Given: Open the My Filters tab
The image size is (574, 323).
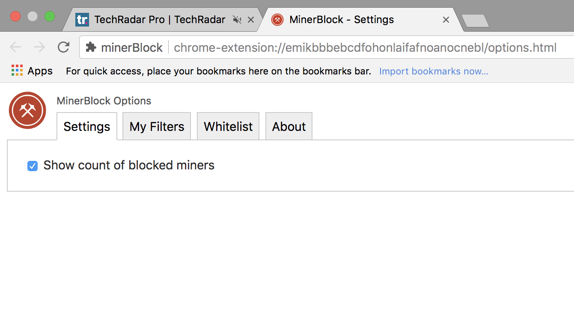Looking at the screenshot, I should click(157, 127).
